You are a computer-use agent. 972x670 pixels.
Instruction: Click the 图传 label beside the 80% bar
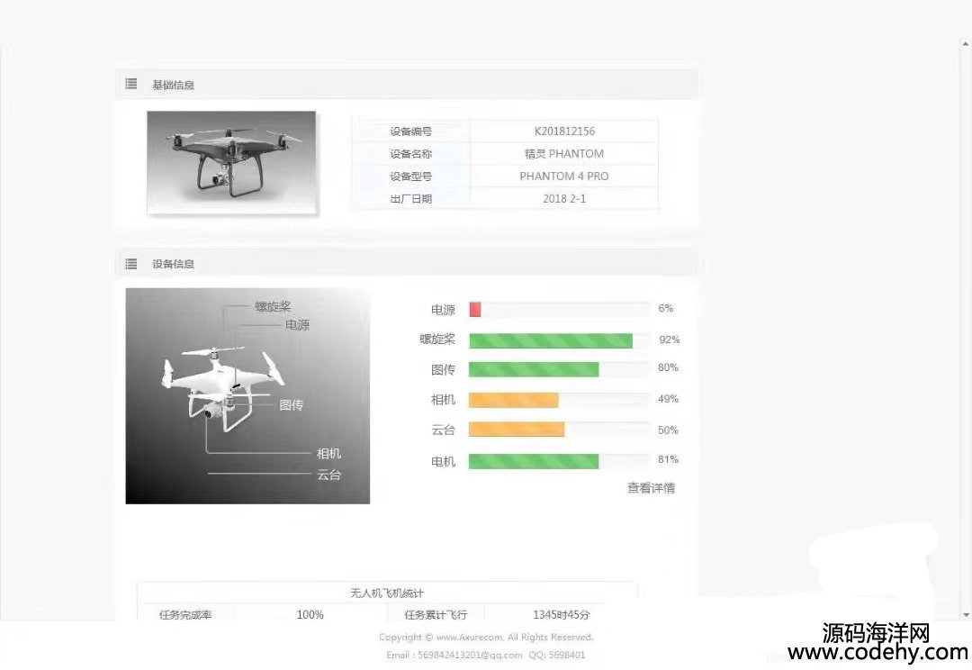click(x=443, y=370)
